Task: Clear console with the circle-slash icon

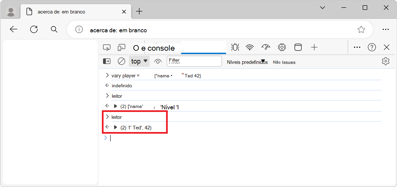Action: tap(121, 61)
